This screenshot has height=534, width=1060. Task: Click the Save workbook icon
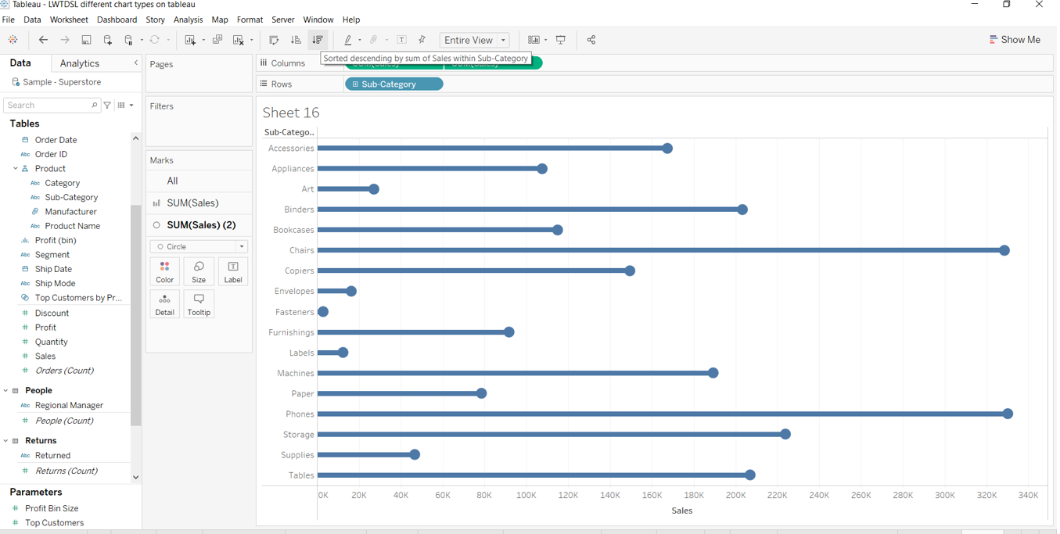[86, 40]
